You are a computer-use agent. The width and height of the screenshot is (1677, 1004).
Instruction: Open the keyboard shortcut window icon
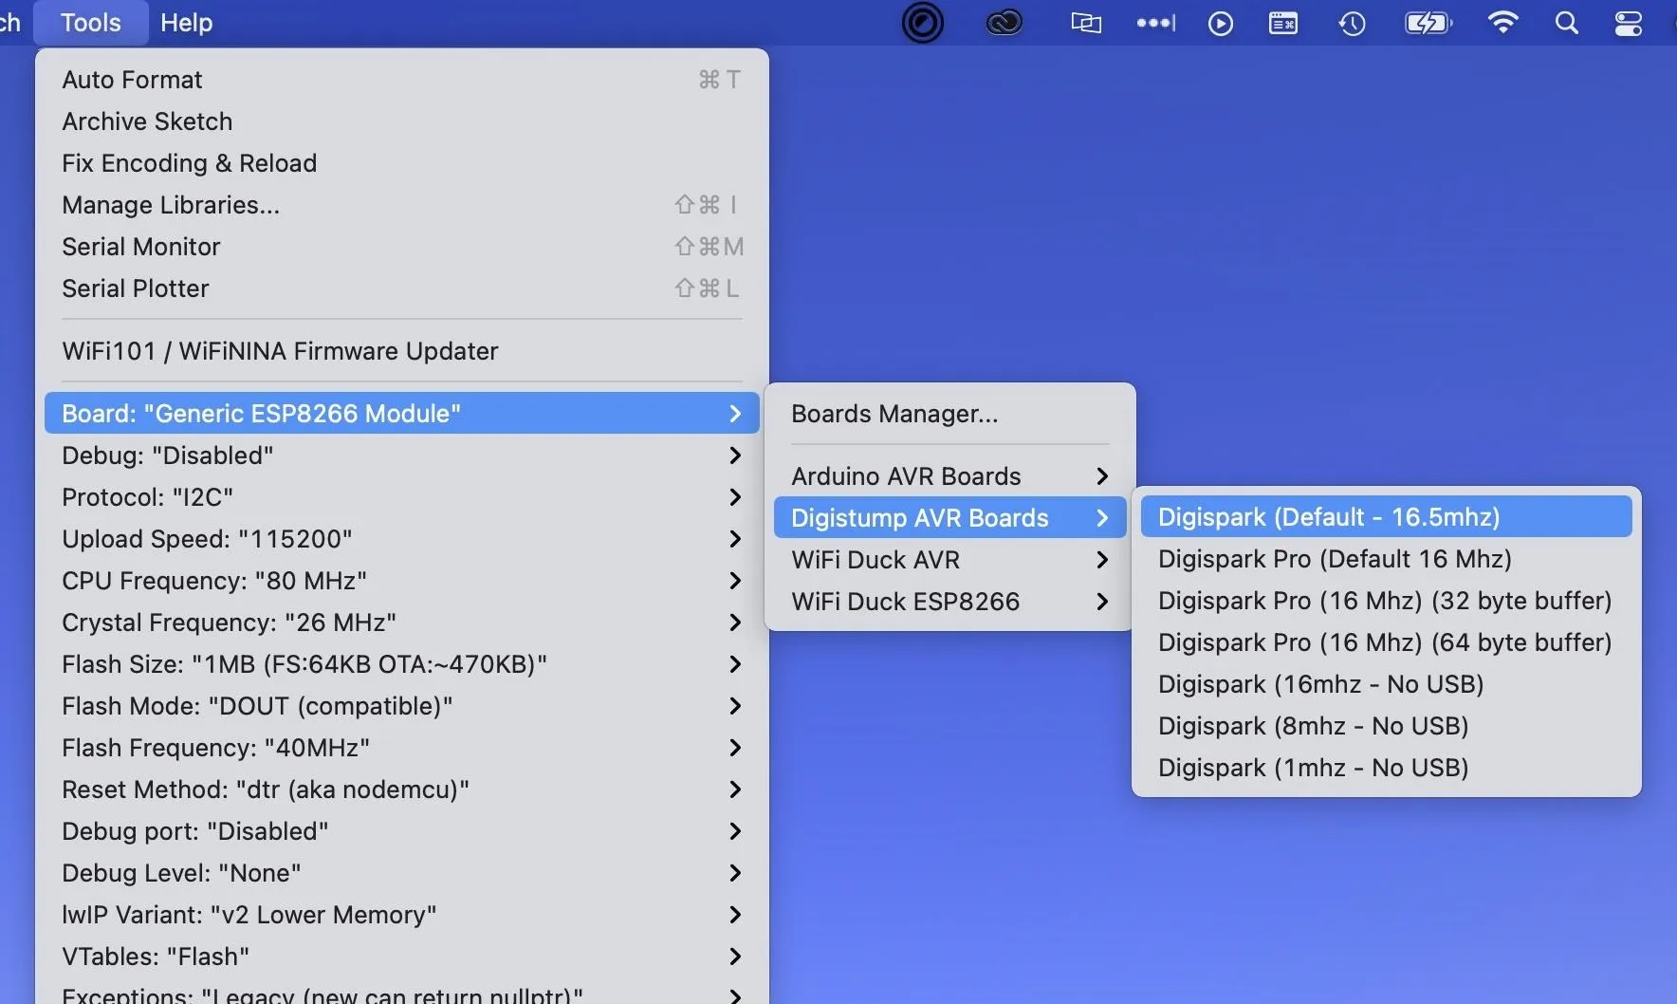(1283, 23)
